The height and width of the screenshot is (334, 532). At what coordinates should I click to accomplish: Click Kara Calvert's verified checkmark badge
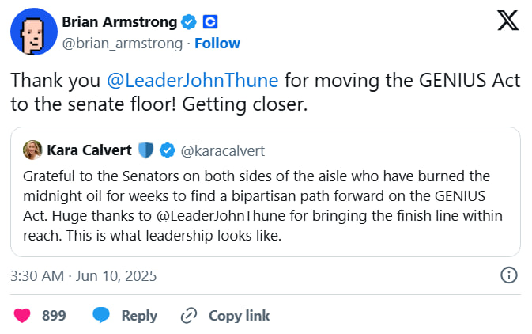point(168,149)
